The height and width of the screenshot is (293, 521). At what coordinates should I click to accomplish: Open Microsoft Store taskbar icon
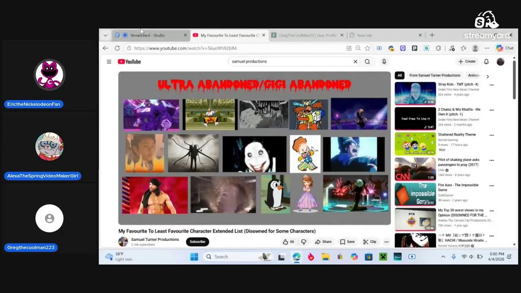(368, 257)
